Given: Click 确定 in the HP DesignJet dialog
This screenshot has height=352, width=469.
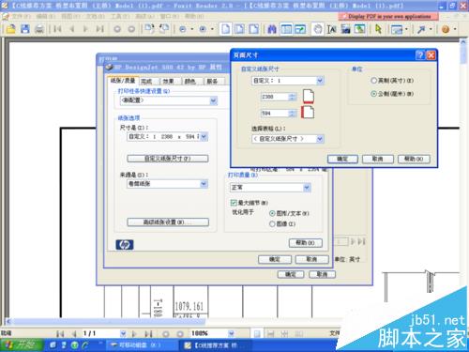Looking at the screenshot, I should (275, 259).
